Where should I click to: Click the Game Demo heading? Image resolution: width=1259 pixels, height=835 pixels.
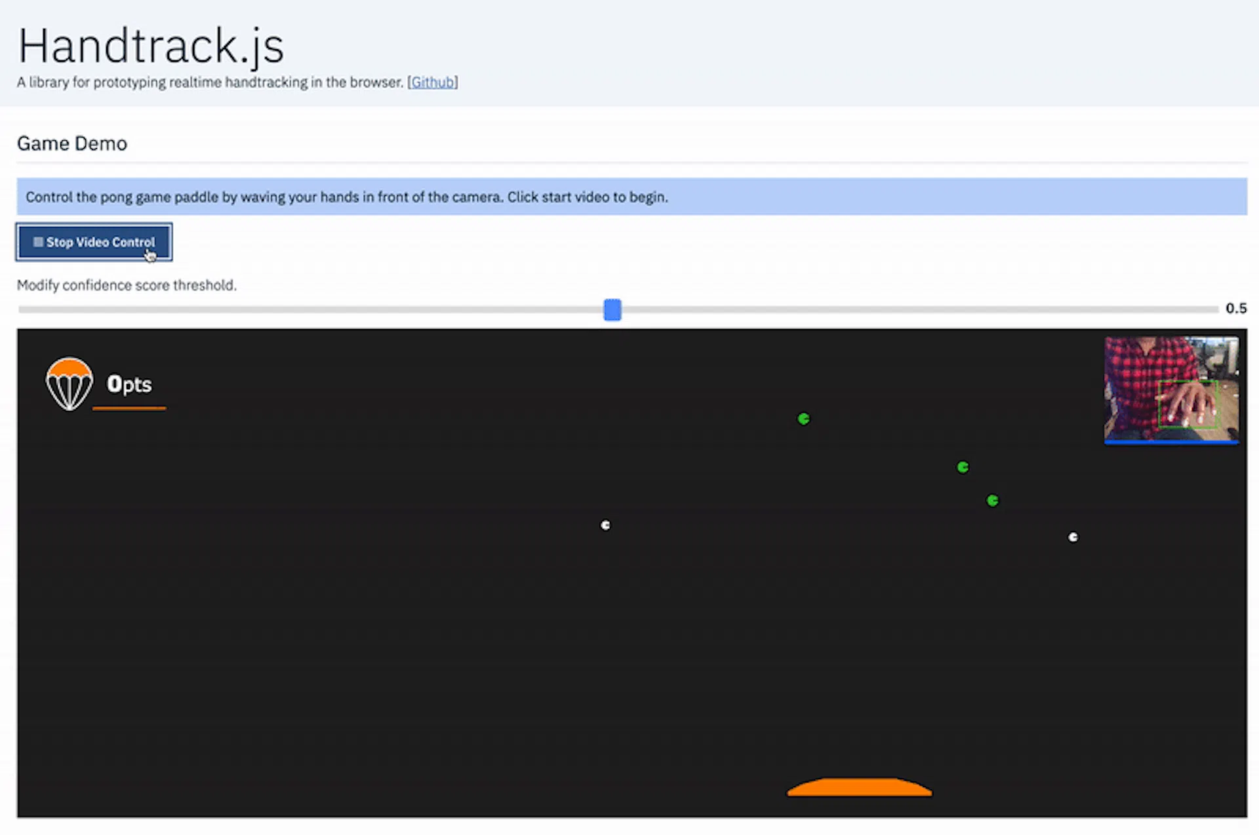coord(72,144)
